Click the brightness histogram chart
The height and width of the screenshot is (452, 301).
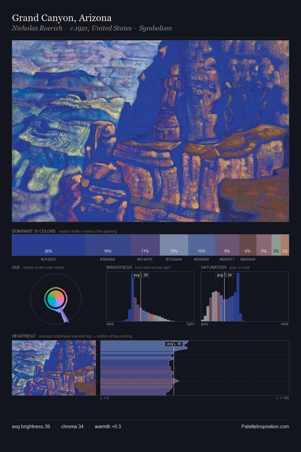pyautogui.click(x=150, y=297)
